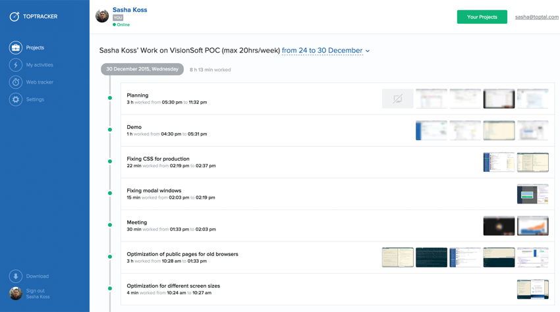Click the Download arrow icon
Screen dimensions: 560x312
pos(16,276)
